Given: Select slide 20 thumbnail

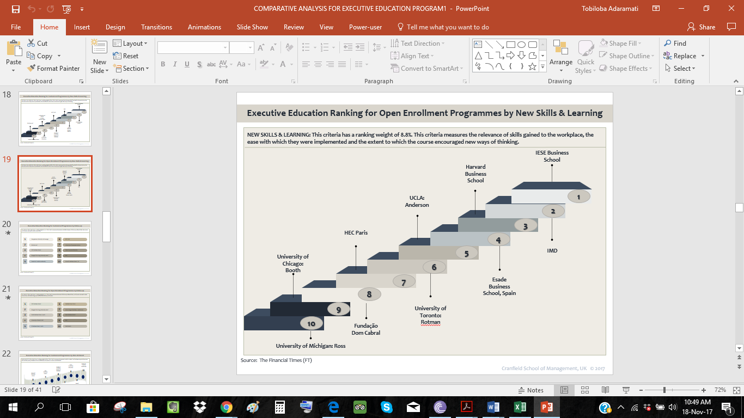Looking at the screenshot, I should tap(55, 248).
